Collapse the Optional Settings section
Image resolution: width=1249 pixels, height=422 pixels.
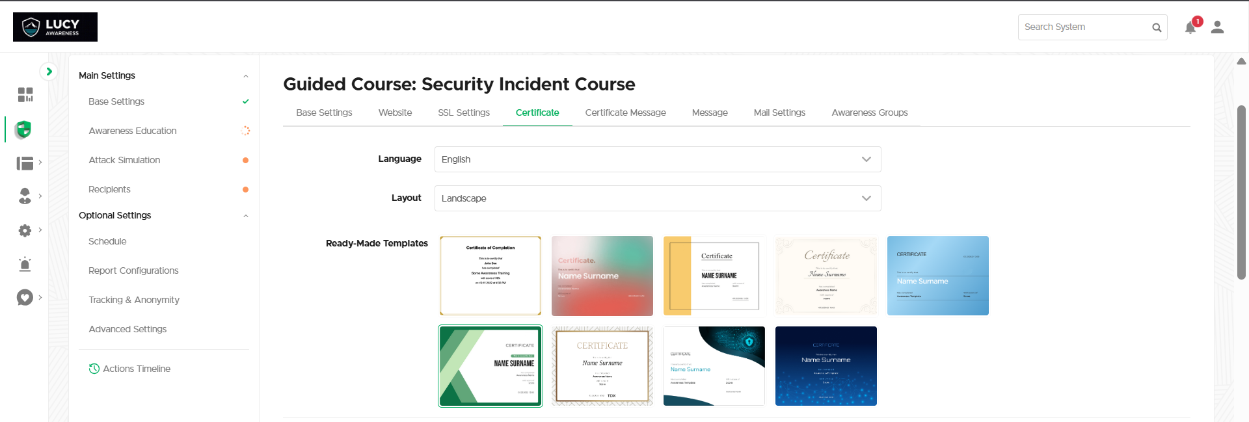pyautogui.click(x=245, y=216)
